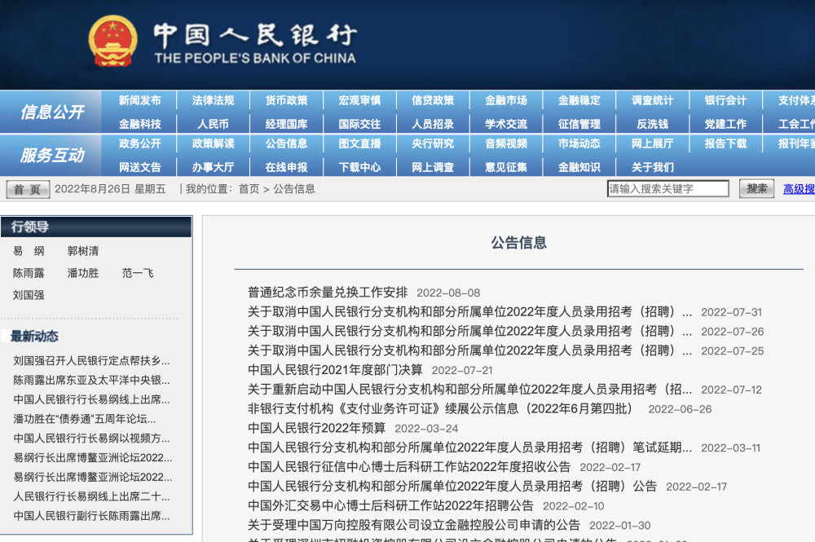Click the 信息公开 section banner
Screen dimensions: 815x542
[x=51, y=112]
